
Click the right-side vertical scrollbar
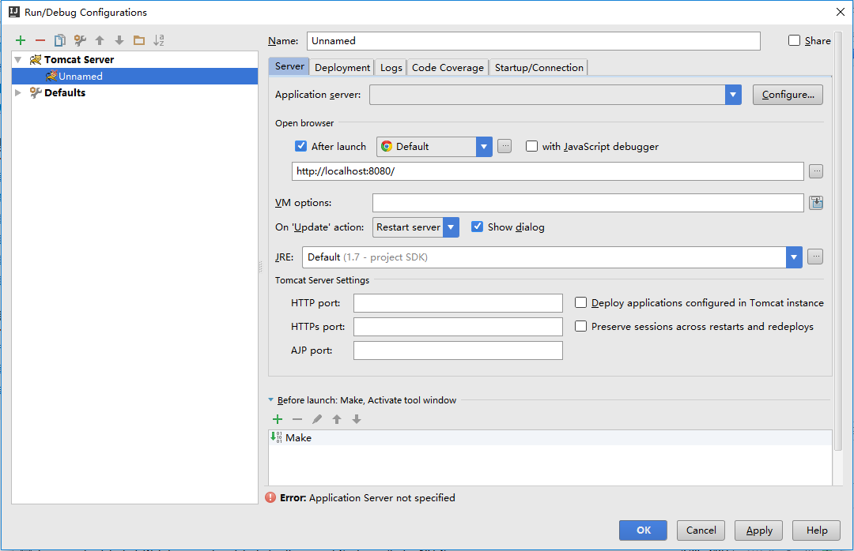click(838, 239)
